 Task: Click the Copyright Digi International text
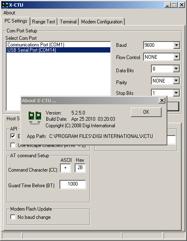[x=80, y=126]
